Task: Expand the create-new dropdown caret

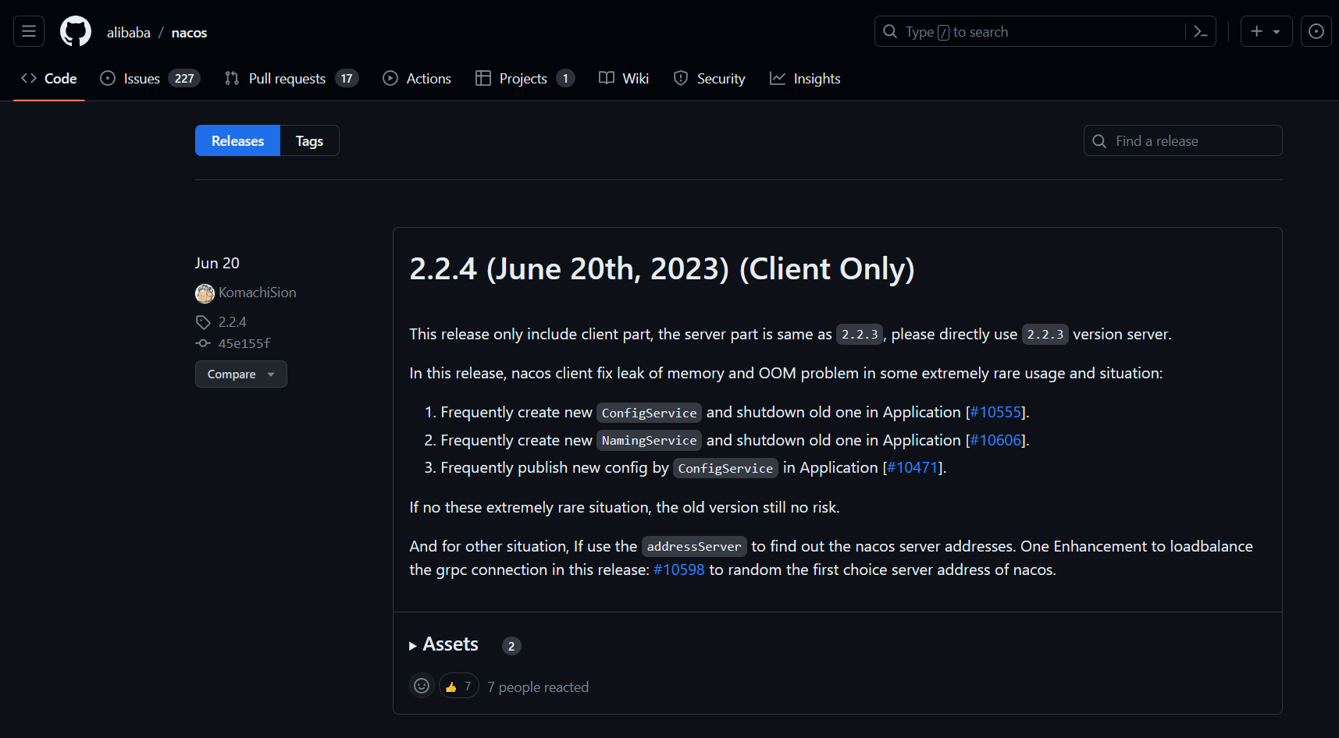Action: (1277, 32)
